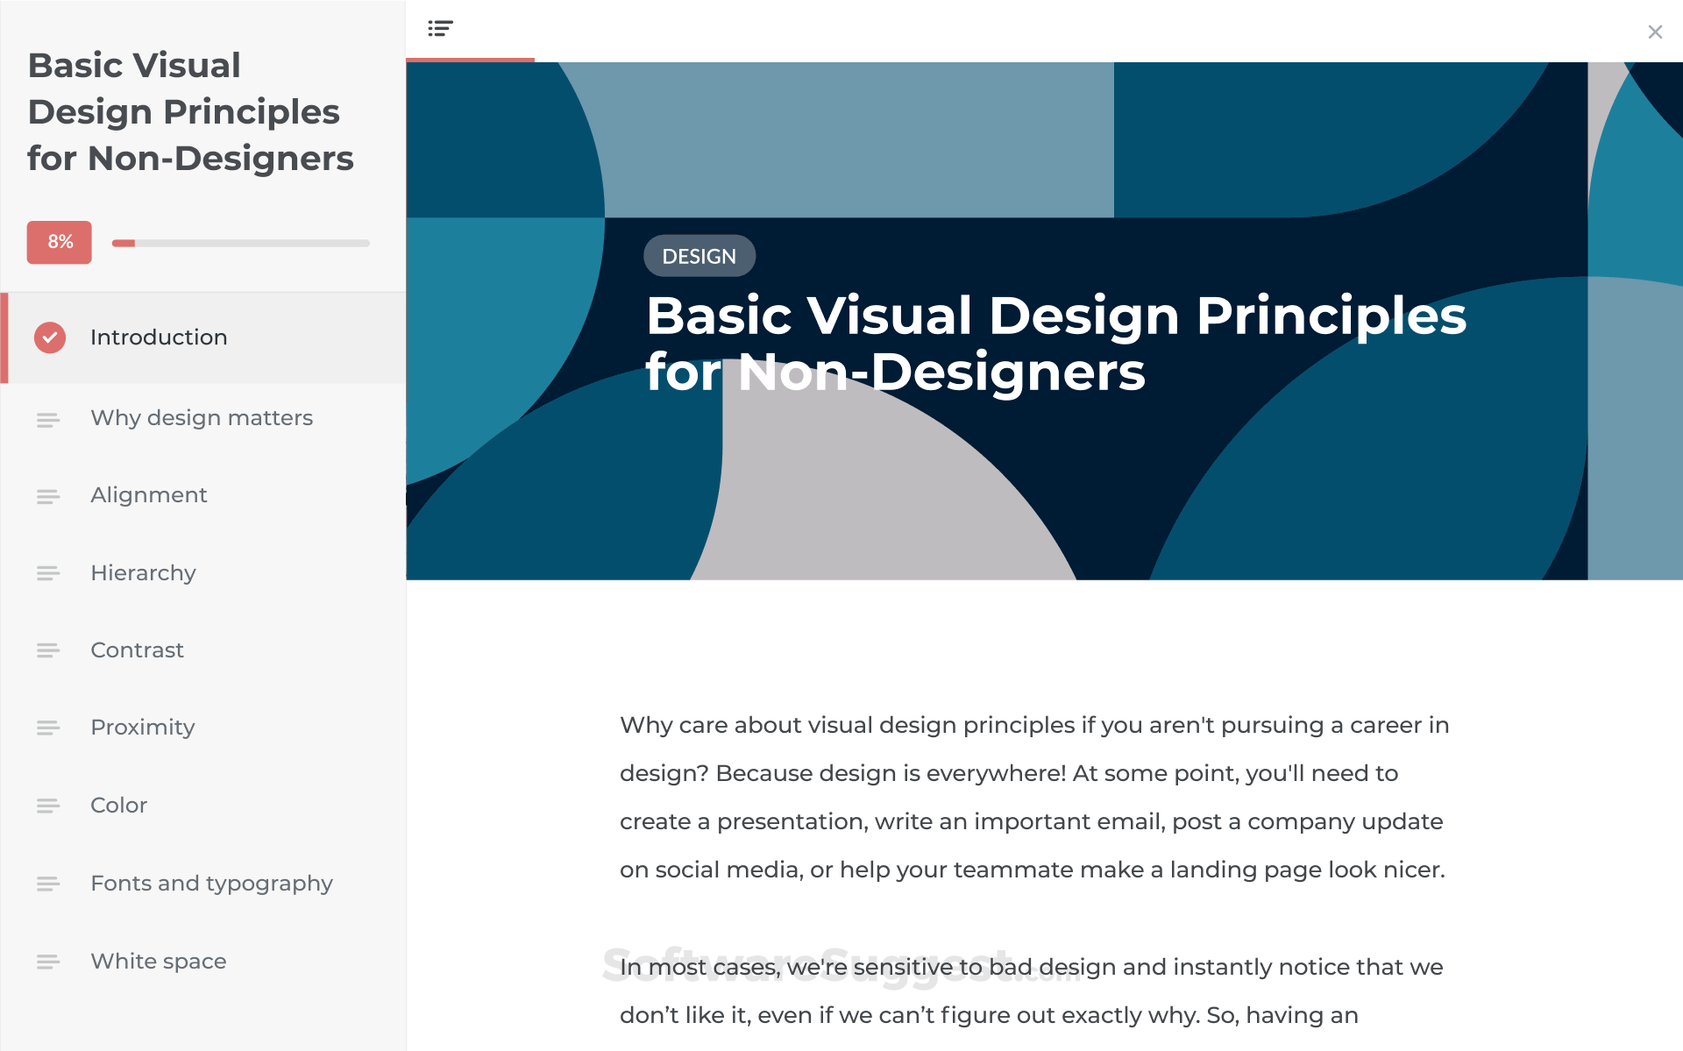1683x1051 pixels.
Task: Select the White space lesson
Action: [159, 962]
